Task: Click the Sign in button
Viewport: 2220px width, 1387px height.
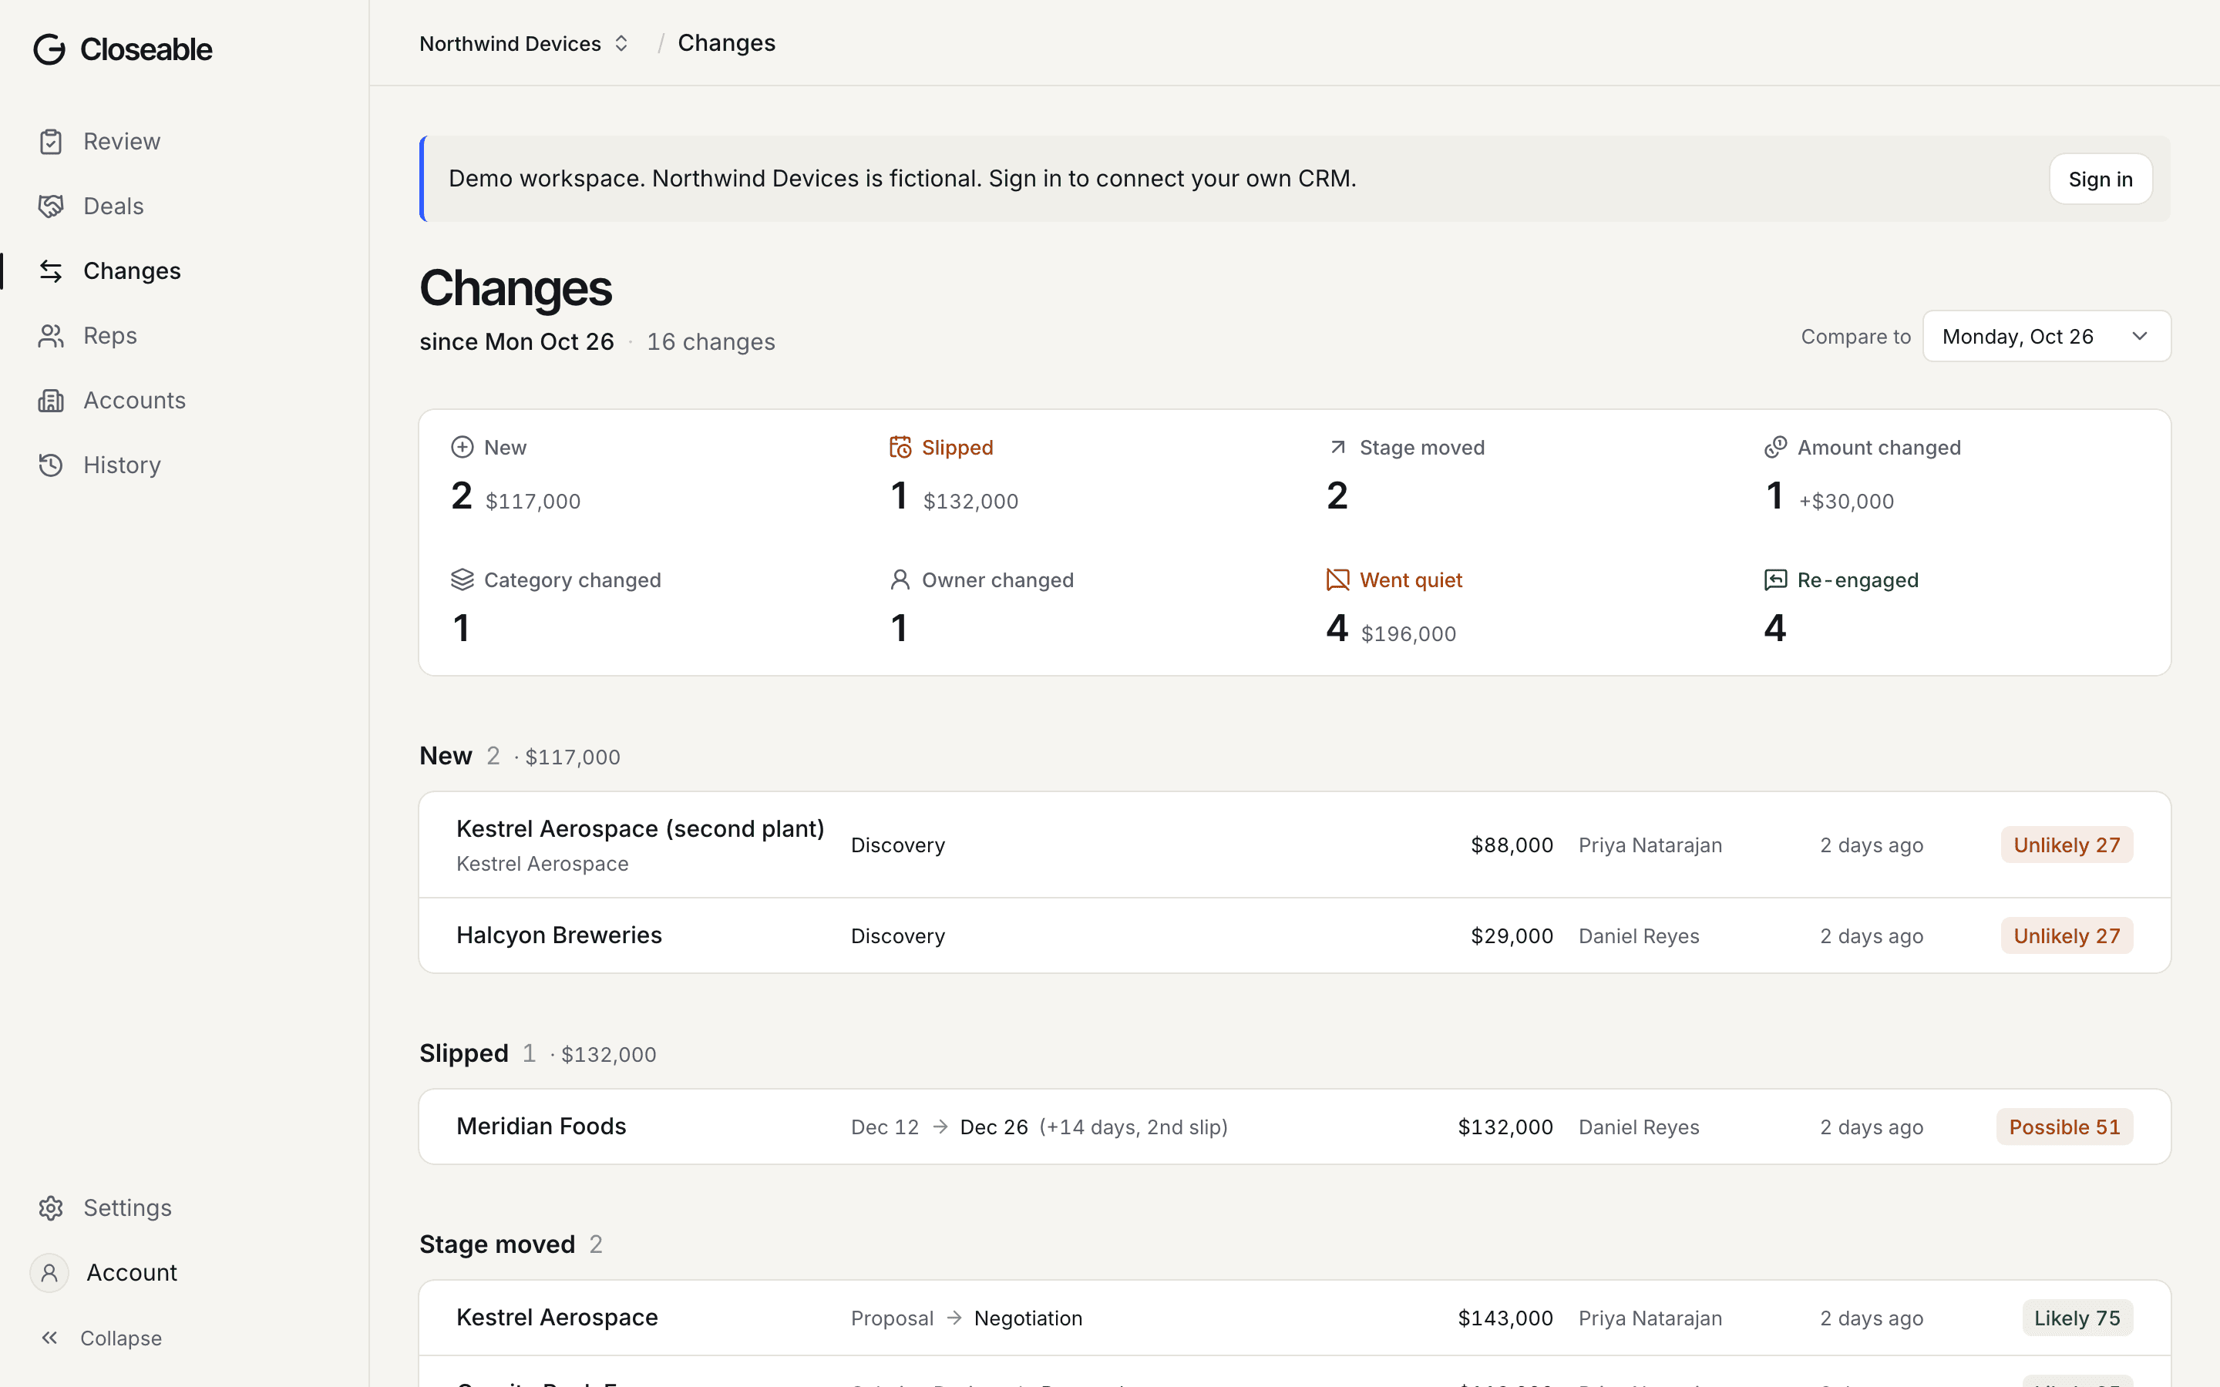Action: click(2100, 179)
